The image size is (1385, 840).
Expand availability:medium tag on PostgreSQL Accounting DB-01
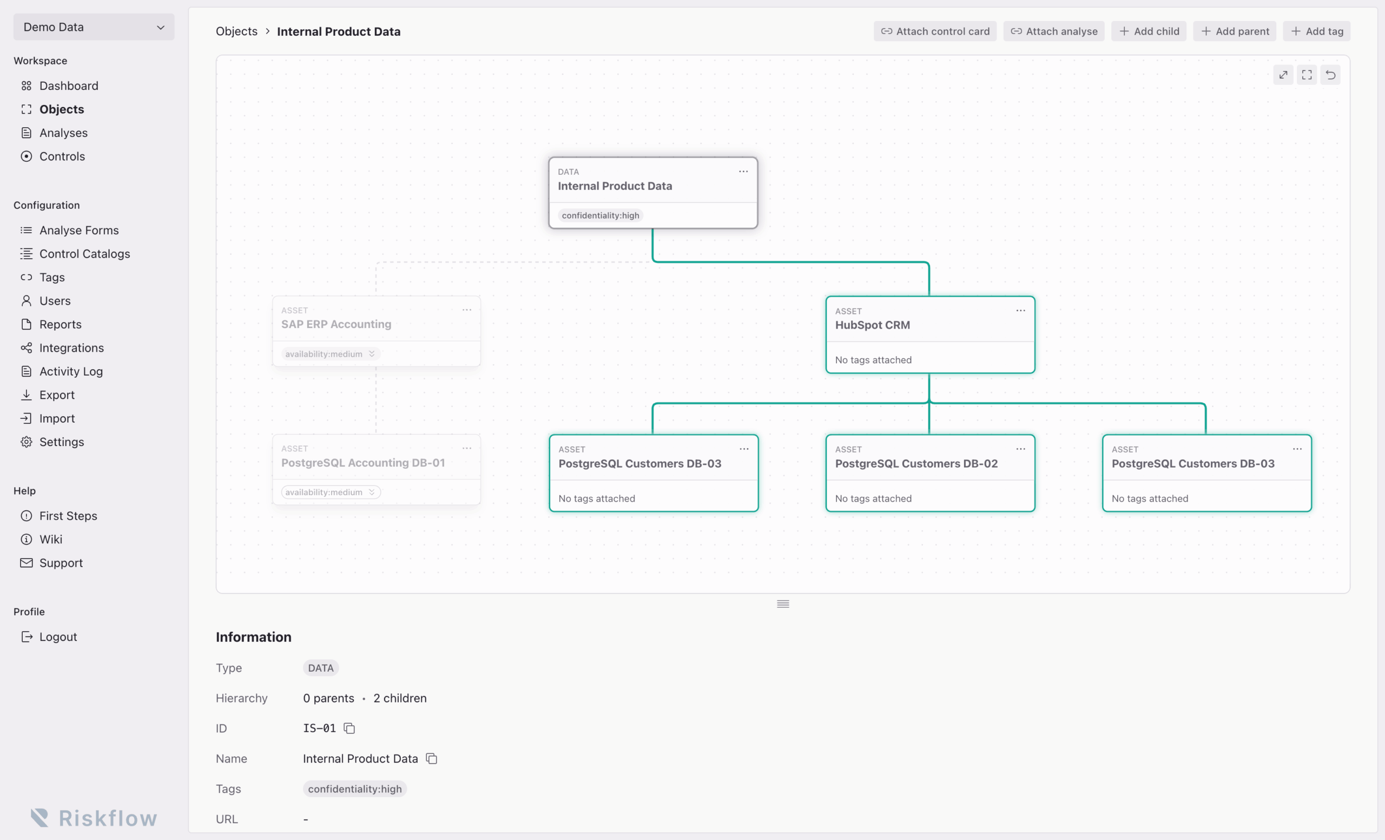click(x=372, y=492)
